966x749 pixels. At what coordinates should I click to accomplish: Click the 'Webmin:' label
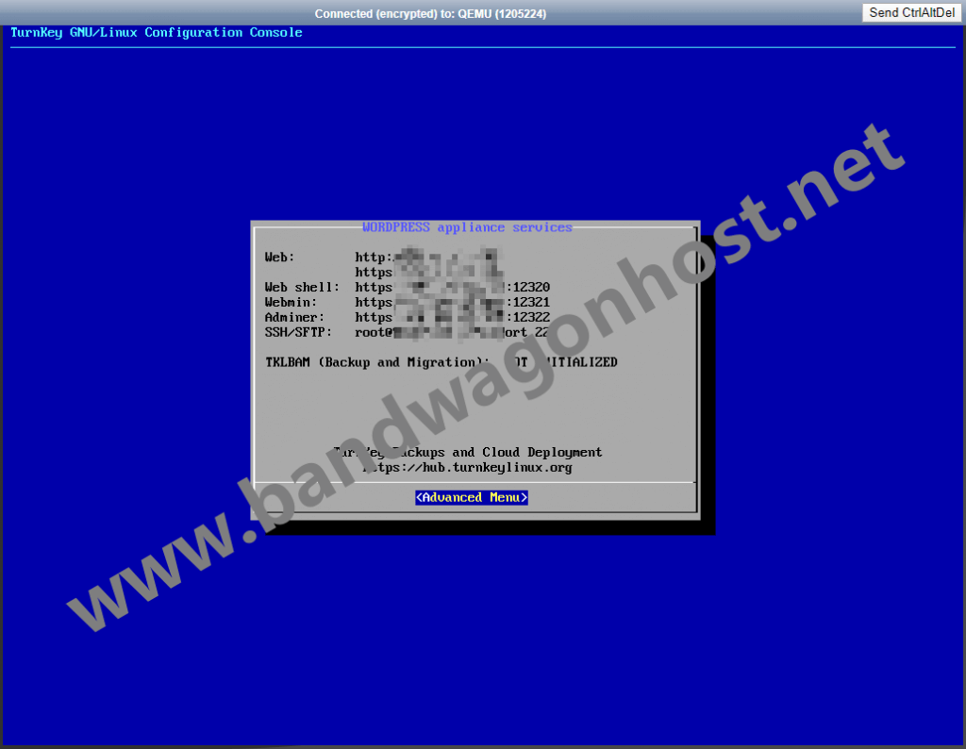[x=291, y=302]
